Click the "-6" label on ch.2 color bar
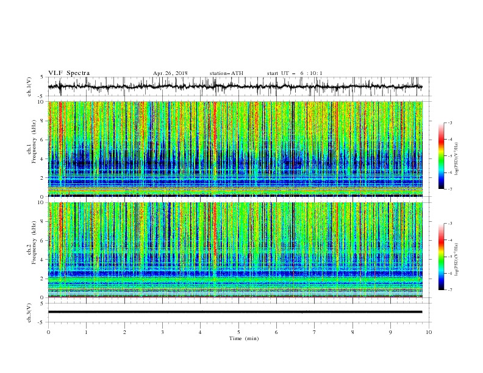483x373 pixels. (x=450, y=273)
